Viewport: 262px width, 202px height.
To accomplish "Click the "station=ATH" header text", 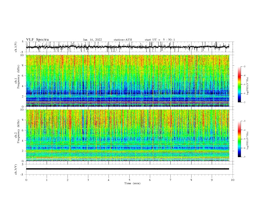I will click(x=123, y=40).
